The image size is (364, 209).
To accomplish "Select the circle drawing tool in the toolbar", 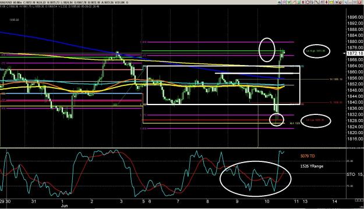I will click(x=308, y=2).
